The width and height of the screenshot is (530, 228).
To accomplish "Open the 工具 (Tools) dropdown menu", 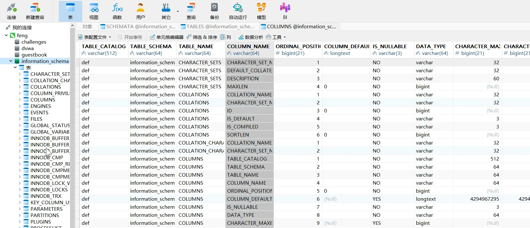I will tap(276, 37).
